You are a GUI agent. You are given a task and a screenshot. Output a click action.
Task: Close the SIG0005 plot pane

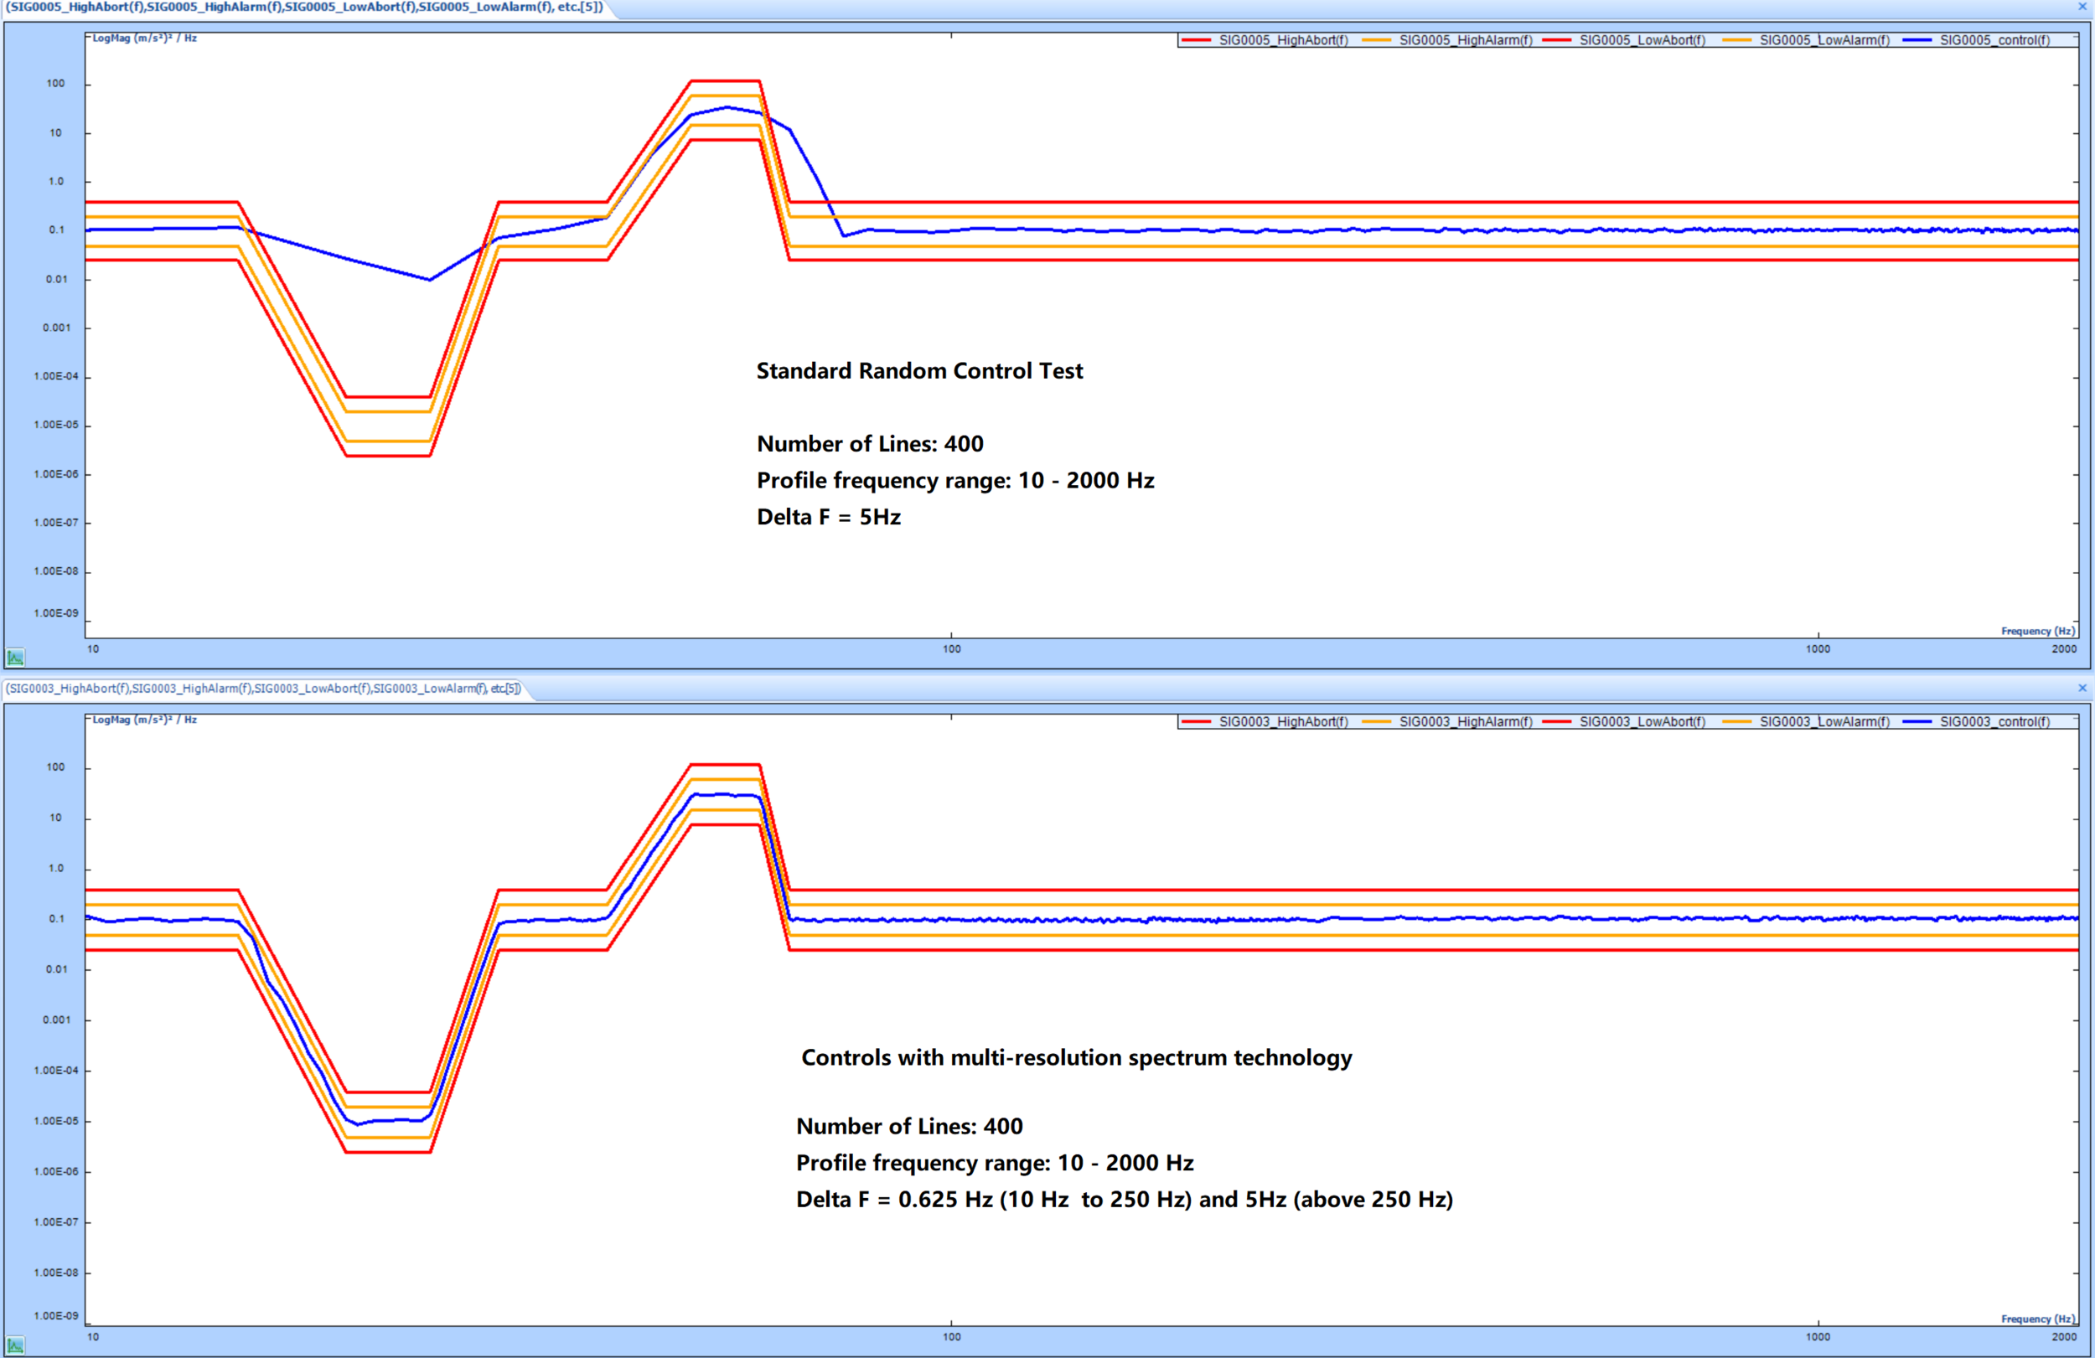point(2082,7)
